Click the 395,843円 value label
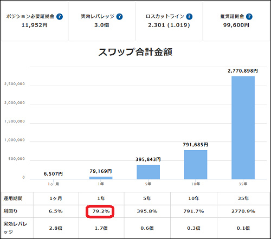This screenshot has height=239, width=271. coord(148,159)
